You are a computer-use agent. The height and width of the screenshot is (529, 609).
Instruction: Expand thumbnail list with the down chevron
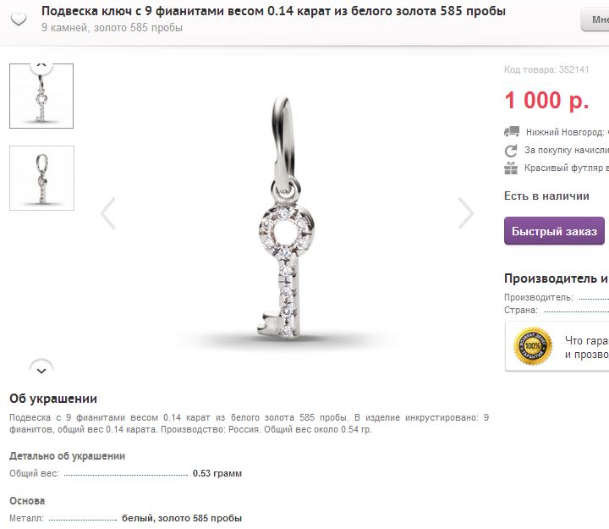point(41,367)
